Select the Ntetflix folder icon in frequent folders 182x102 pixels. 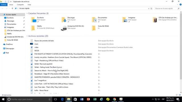click(x=33, y=28)
